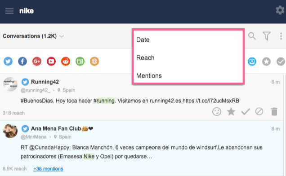Click Spain location under Ana Mena

click(65, 137)
